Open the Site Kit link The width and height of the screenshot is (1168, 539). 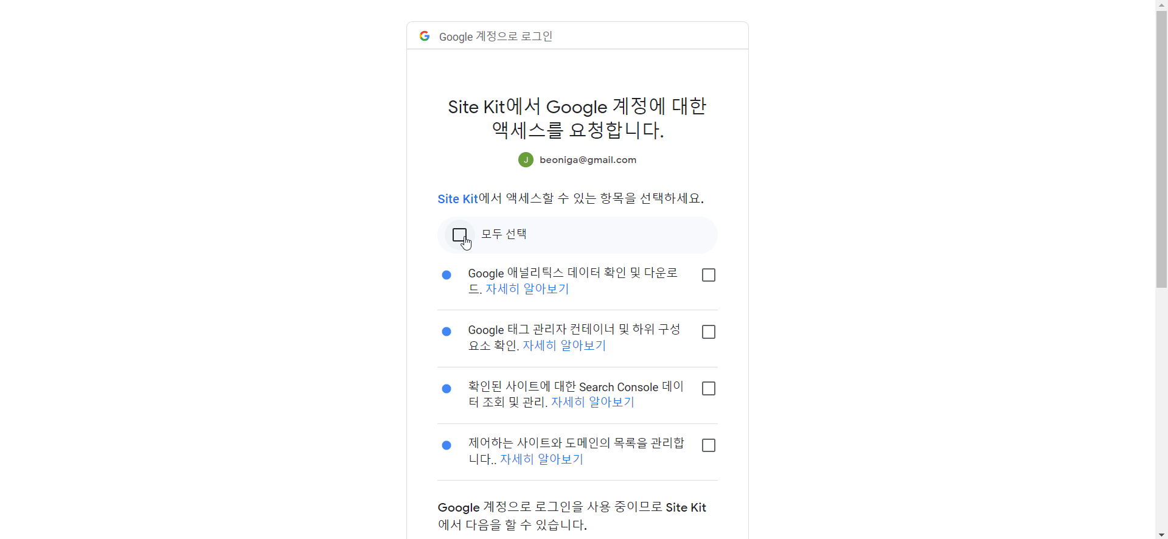point(457,199)
